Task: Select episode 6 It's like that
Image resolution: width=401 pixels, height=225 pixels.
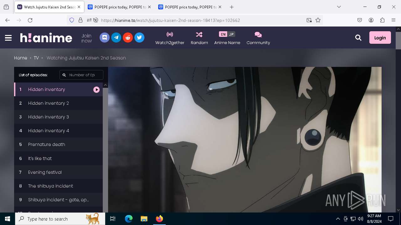Action: (x=58, y=158)
